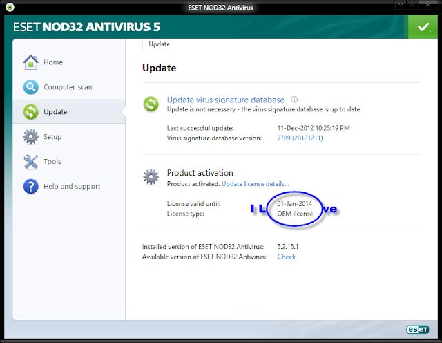Viewport: 442px width, 343px height.
Task: Click the Product activation gear icon
Action: tap(151, 177)
